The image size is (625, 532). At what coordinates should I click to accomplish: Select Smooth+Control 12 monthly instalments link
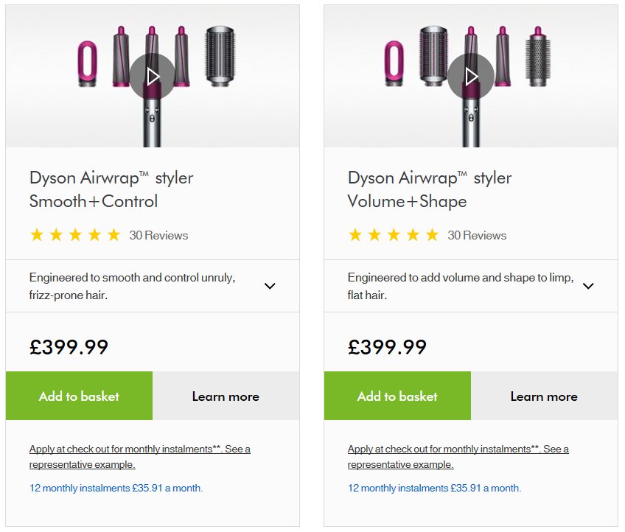coord(116,488)
